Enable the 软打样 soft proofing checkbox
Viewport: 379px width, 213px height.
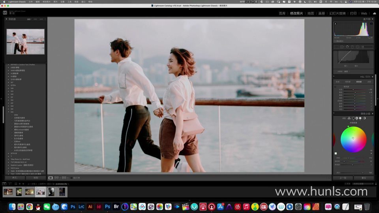[71, 178]
